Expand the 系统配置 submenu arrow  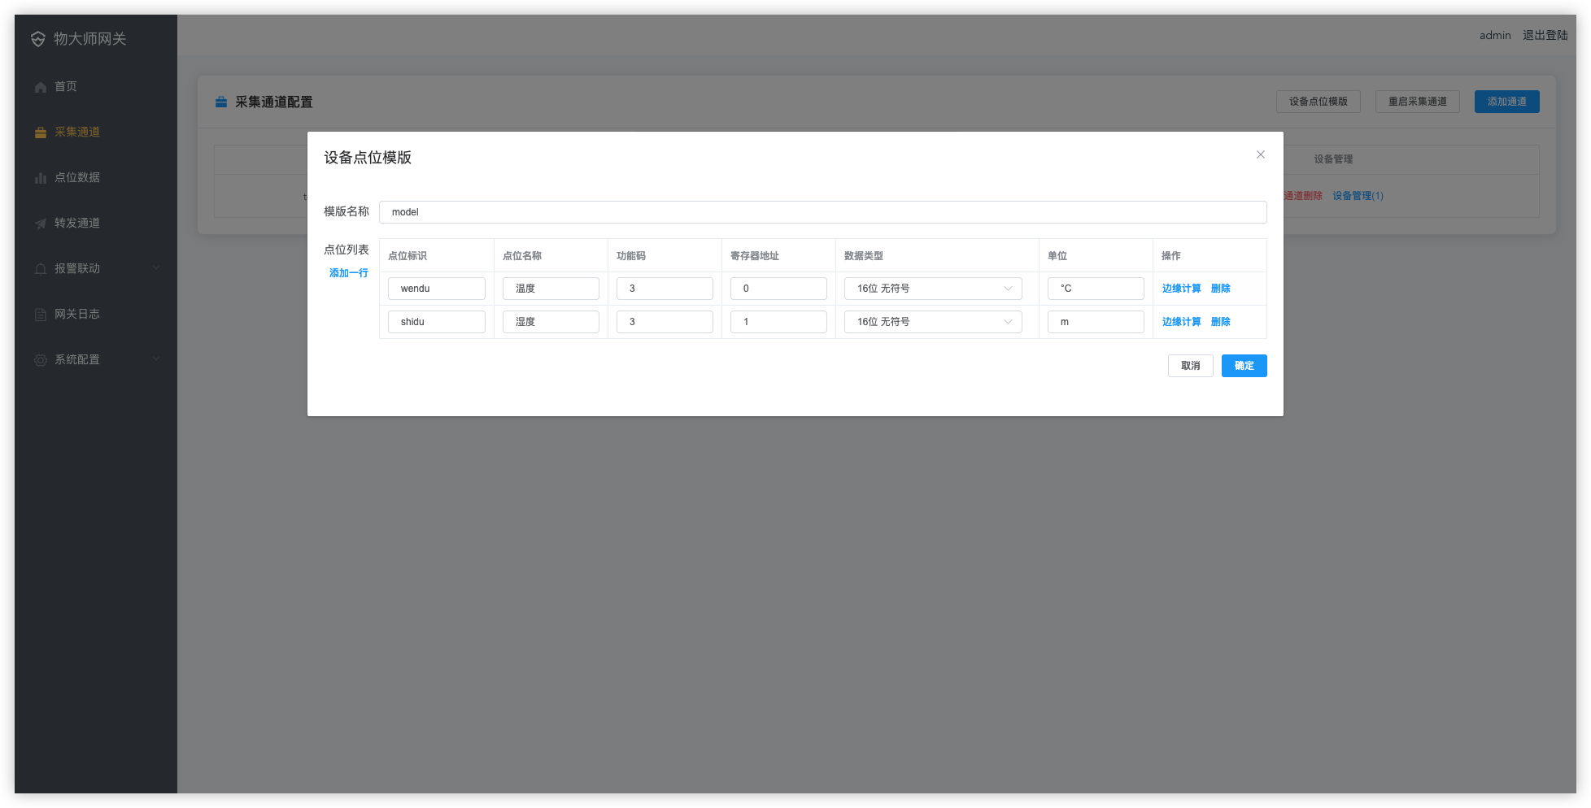tap(156, 359)
